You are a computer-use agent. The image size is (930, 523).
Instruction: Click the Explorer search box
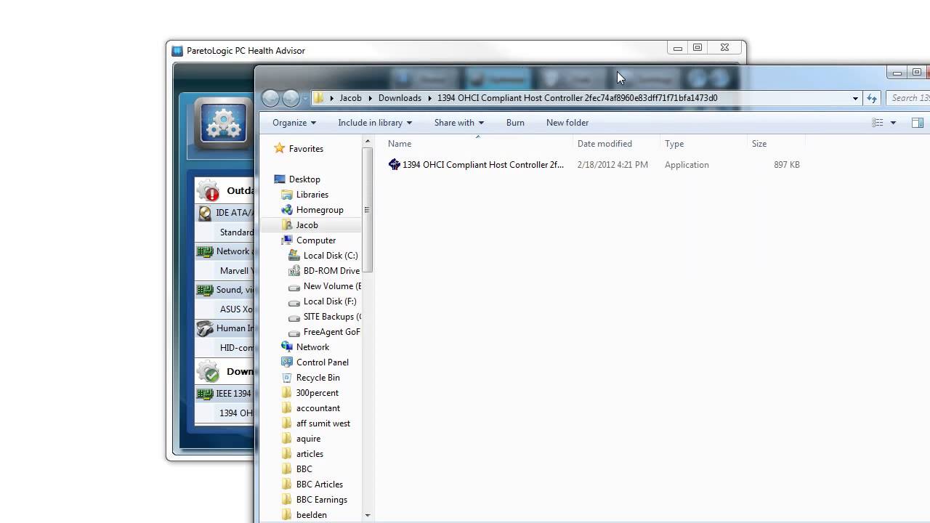click(x=908, y=98)
